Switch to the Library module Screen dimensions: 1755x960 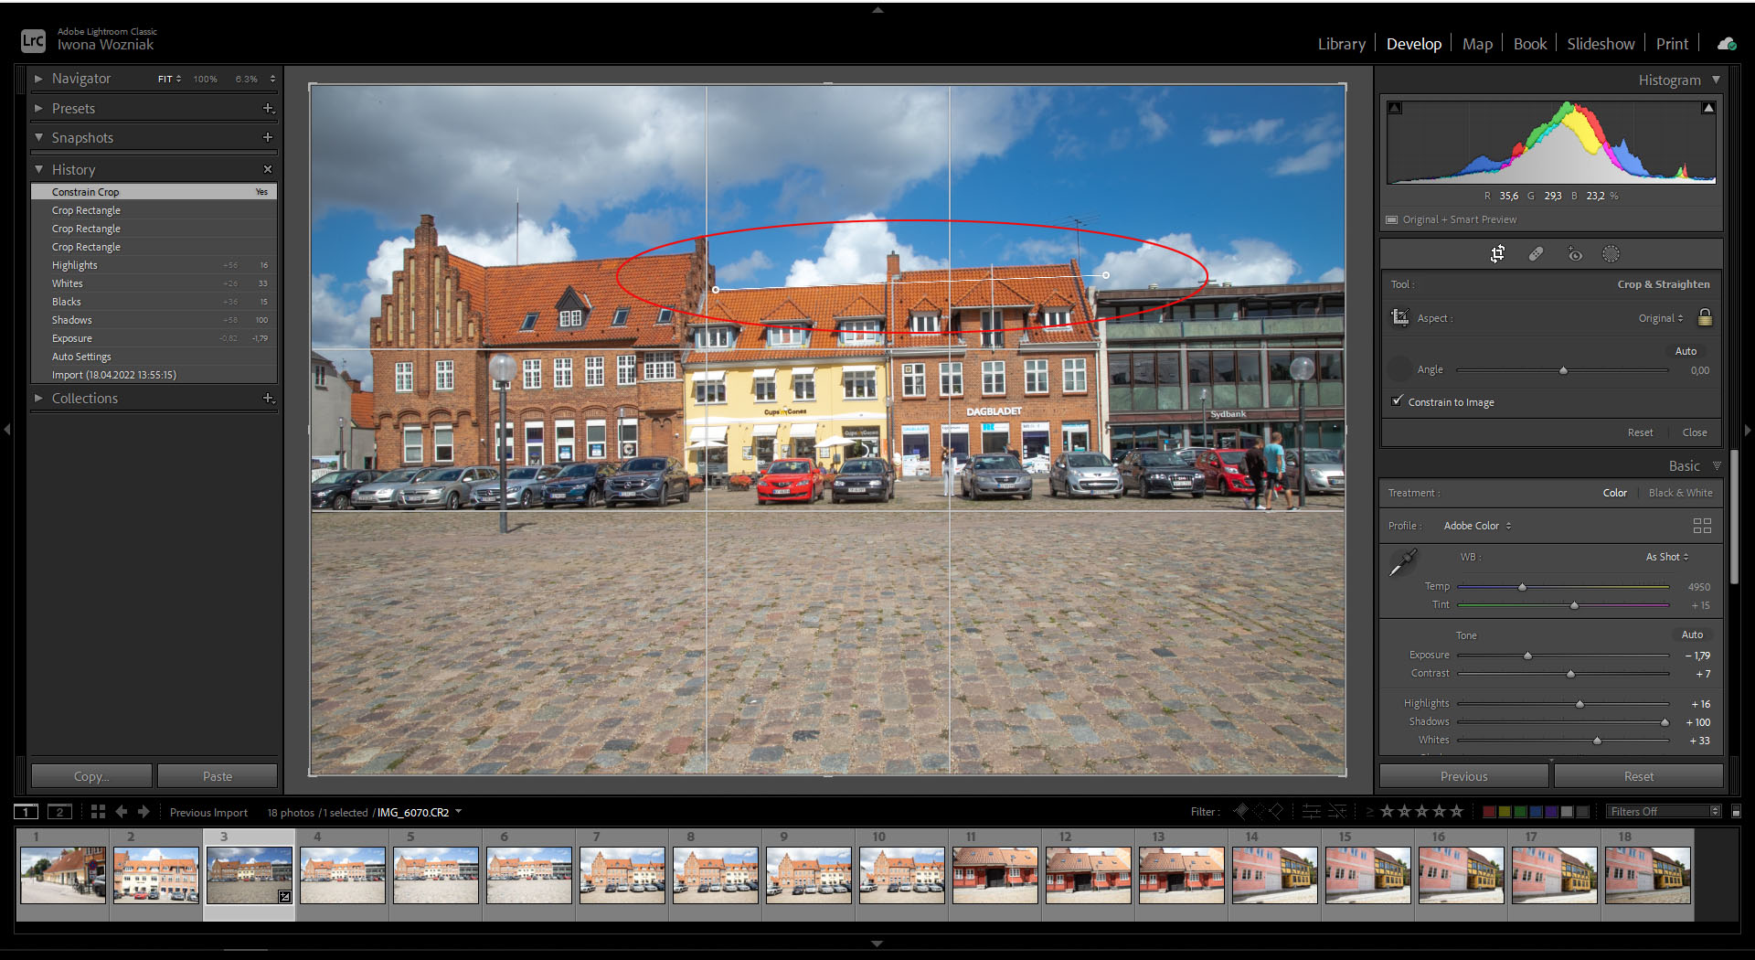(x=1341, y=44)
